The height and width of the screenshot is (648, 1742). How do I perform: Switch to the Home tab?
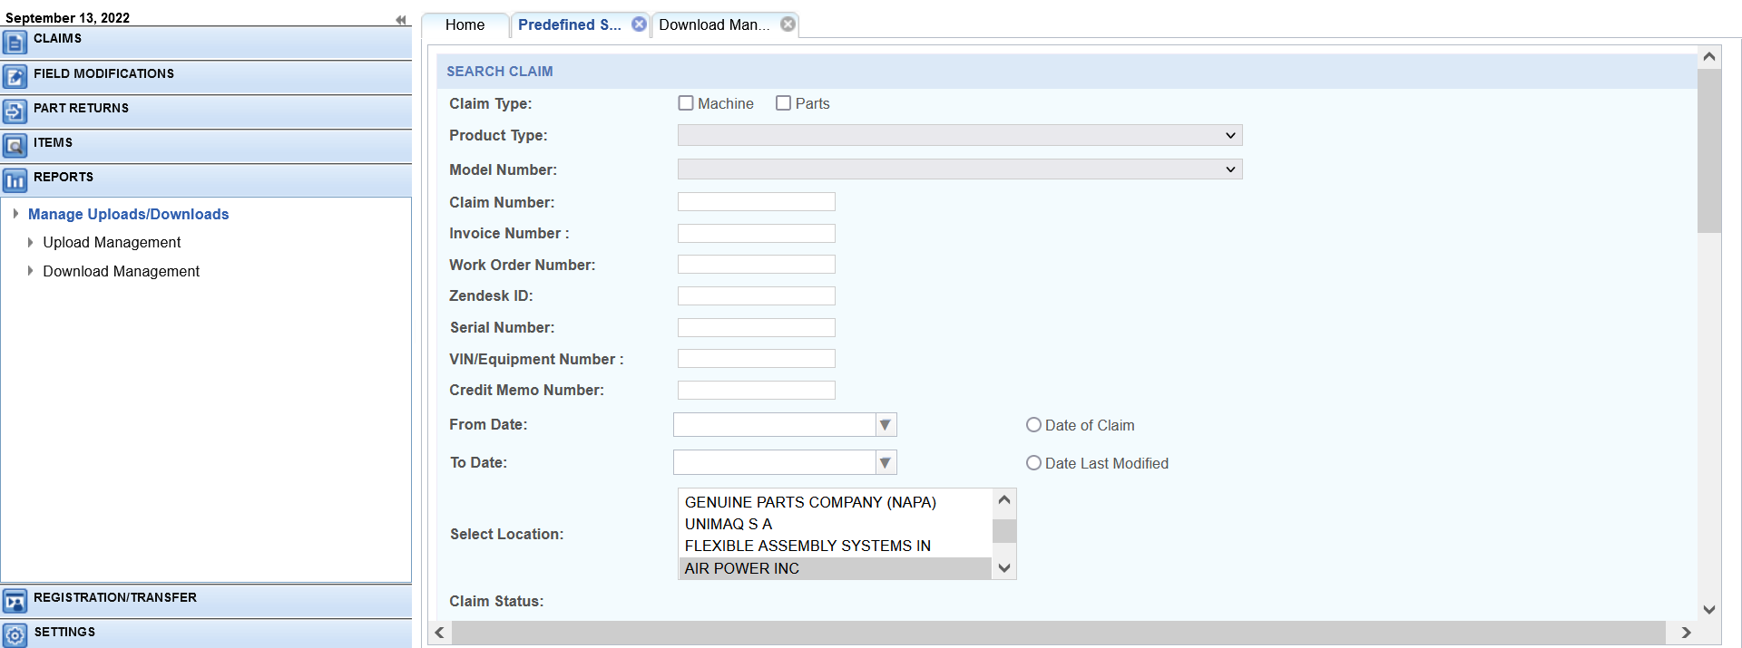[x=465, y=25]
